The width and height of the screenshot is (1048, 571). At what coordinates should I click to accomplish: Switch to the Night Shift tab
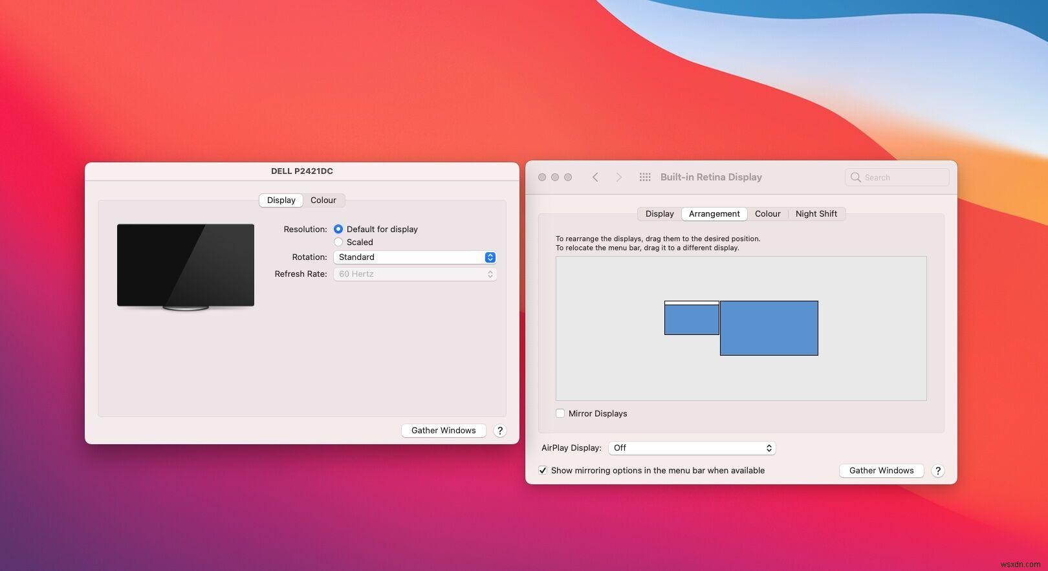pyautogui.click(x=816, y=214)
